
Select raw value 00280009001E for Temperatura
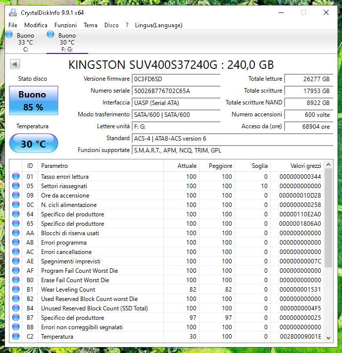300,336
